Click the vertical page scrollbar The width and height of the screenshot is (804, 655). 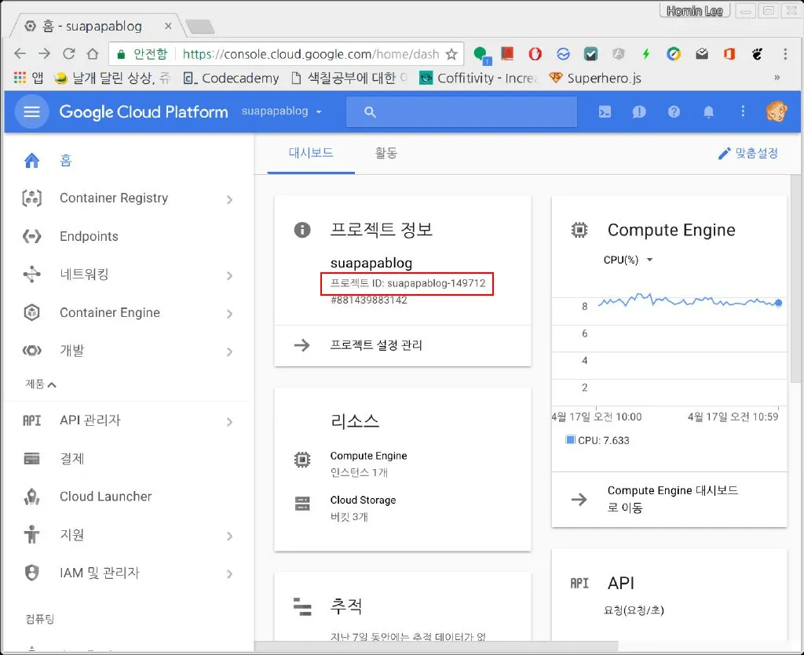pos(795,279)
